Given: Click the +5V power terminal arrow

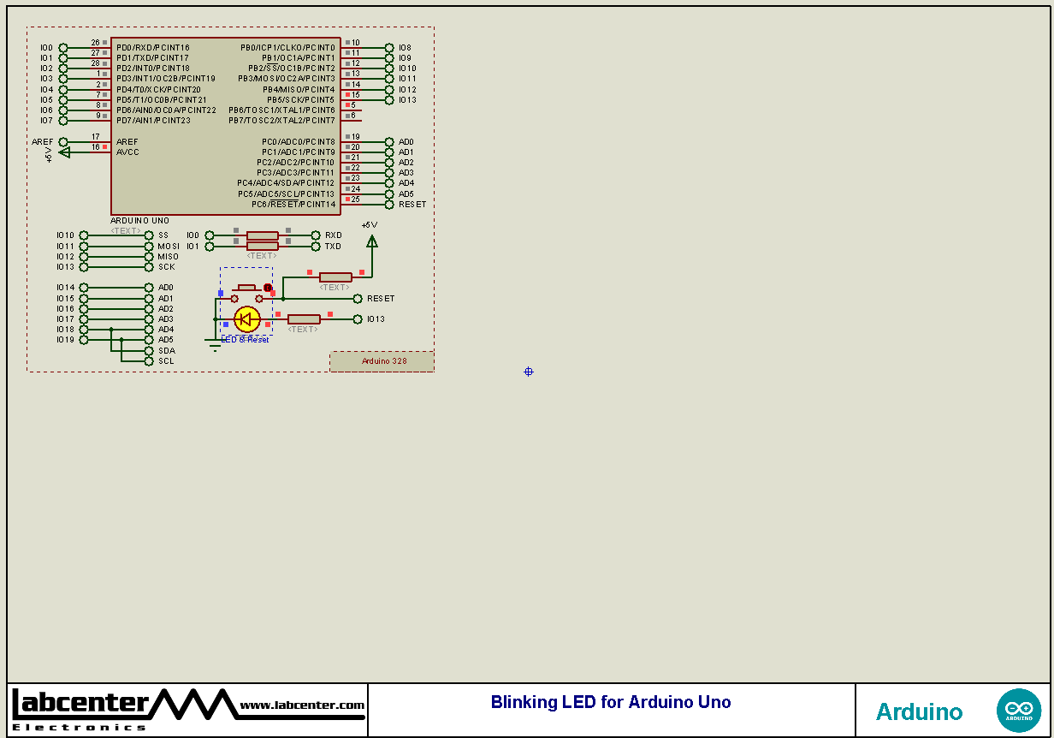Looking at the screenshot, I should tap(372, 241).
